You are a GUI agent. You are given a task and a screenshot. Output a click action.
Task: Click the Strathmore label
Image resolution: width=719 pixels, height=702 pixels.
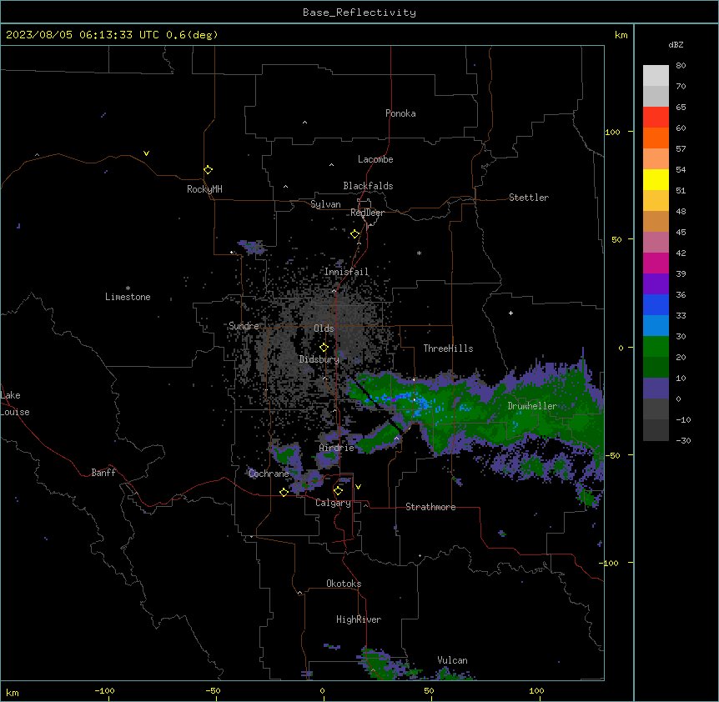(430, 507)
